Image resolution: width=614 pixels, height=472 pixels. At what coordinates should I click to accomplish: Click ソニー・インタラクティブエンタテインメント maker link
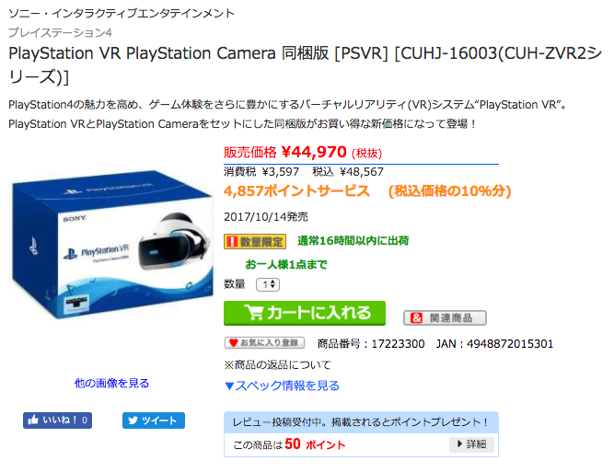[x=122, y=14]
